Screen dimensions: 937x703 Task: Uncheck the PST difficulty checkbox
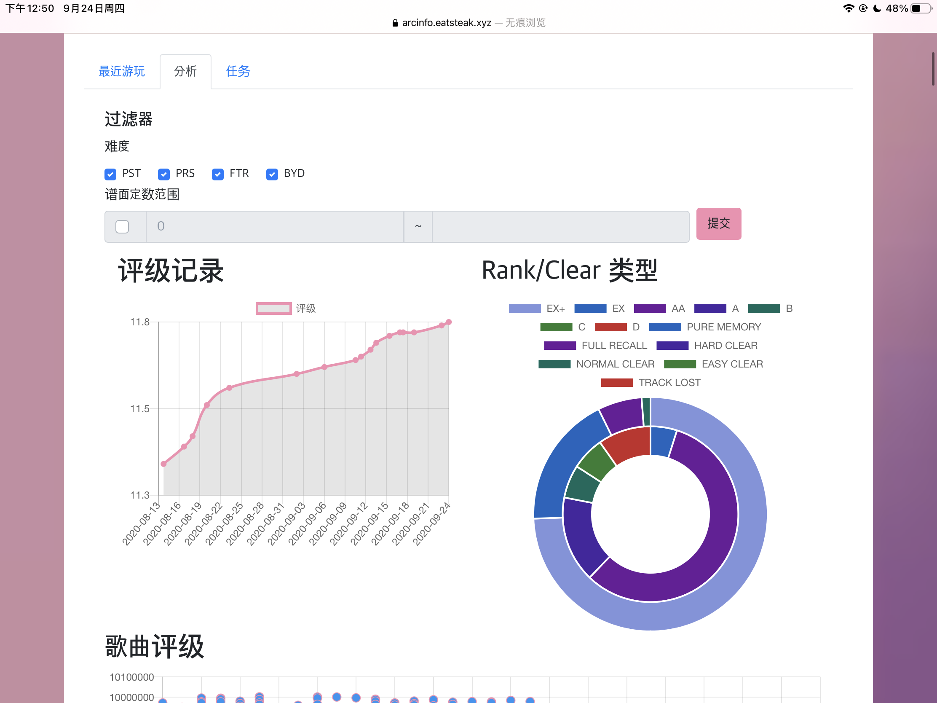110,174
